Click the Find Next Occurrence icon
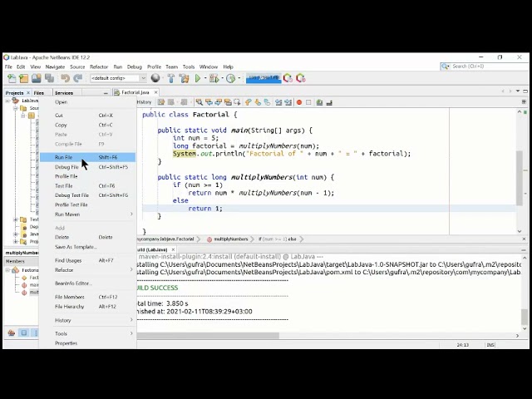 tap(218, 102)
